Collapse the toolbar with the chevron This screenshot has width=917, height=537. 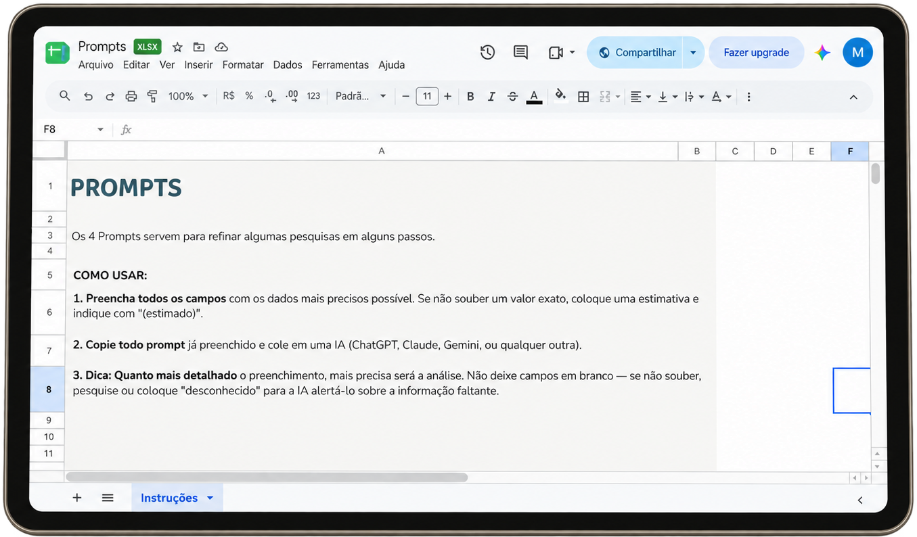point(853,97)
